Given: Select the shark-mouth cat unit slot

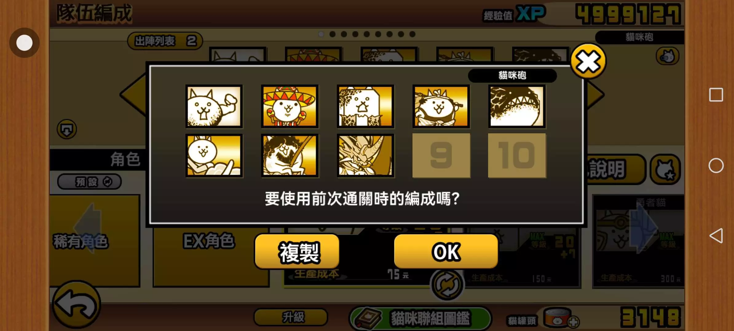Looking at the screenshot, I should coord(517,106).
